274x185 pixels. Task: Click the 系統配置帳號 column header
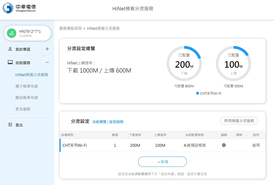[x=194, y=135]
